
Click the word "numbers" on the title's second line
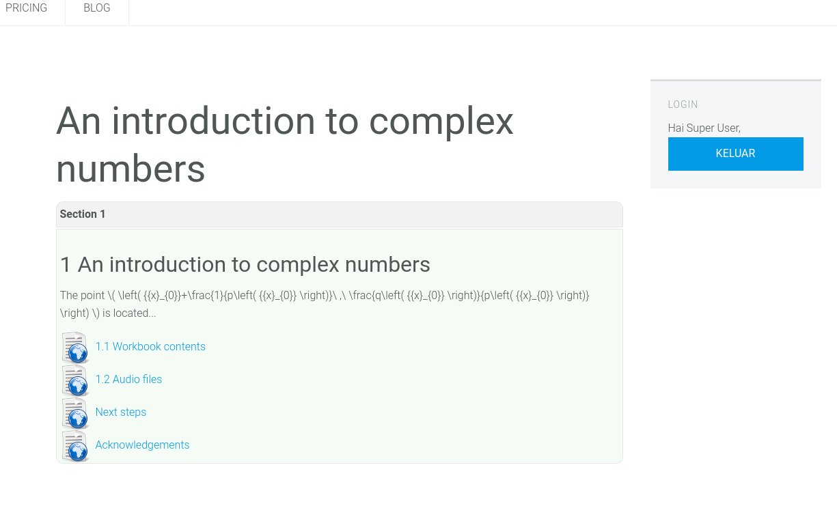131,168
